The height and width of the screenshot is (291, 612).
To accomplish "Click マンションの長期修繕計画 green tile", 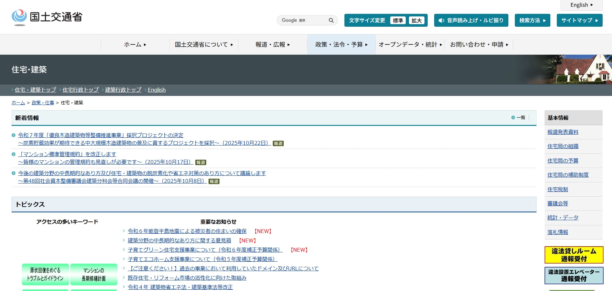I will (x=94, y=274).
